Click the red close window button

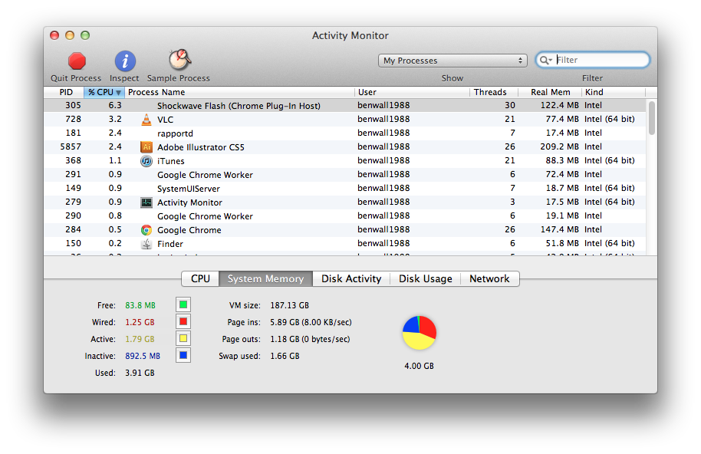pyautogui.click(x=54, y=35)
